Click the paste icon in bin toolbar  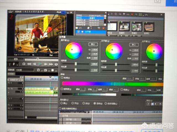click(120, 14)
